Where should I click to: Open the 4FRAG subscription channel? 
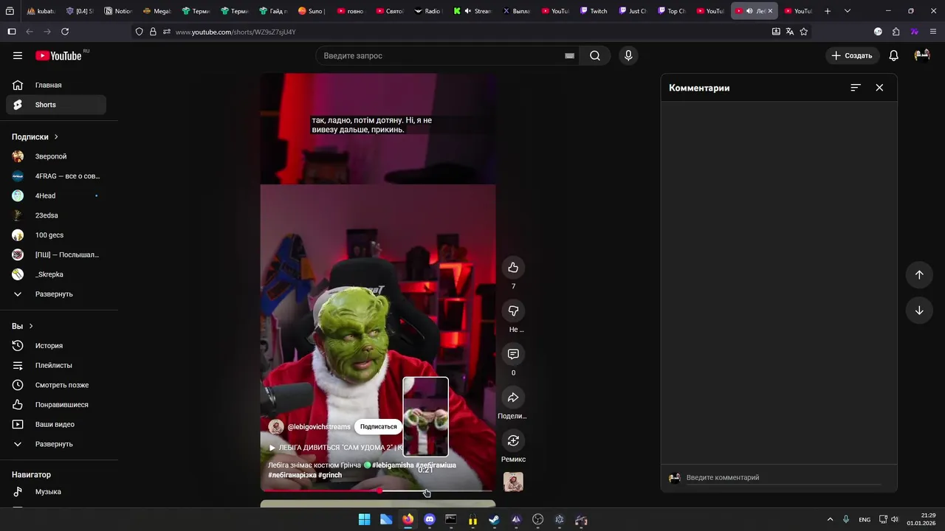click(56, 176)
